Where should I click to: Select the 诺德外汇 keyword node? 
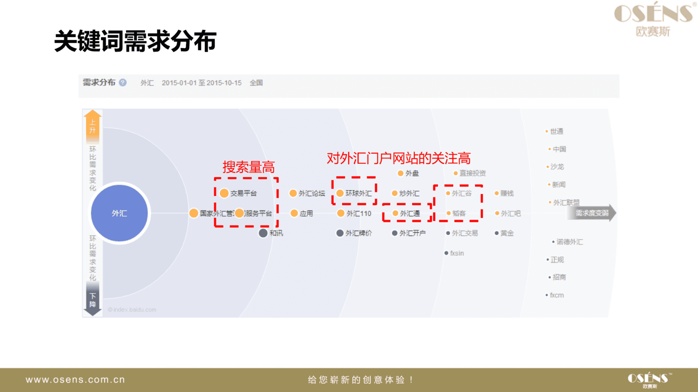[x=567, y=242]
